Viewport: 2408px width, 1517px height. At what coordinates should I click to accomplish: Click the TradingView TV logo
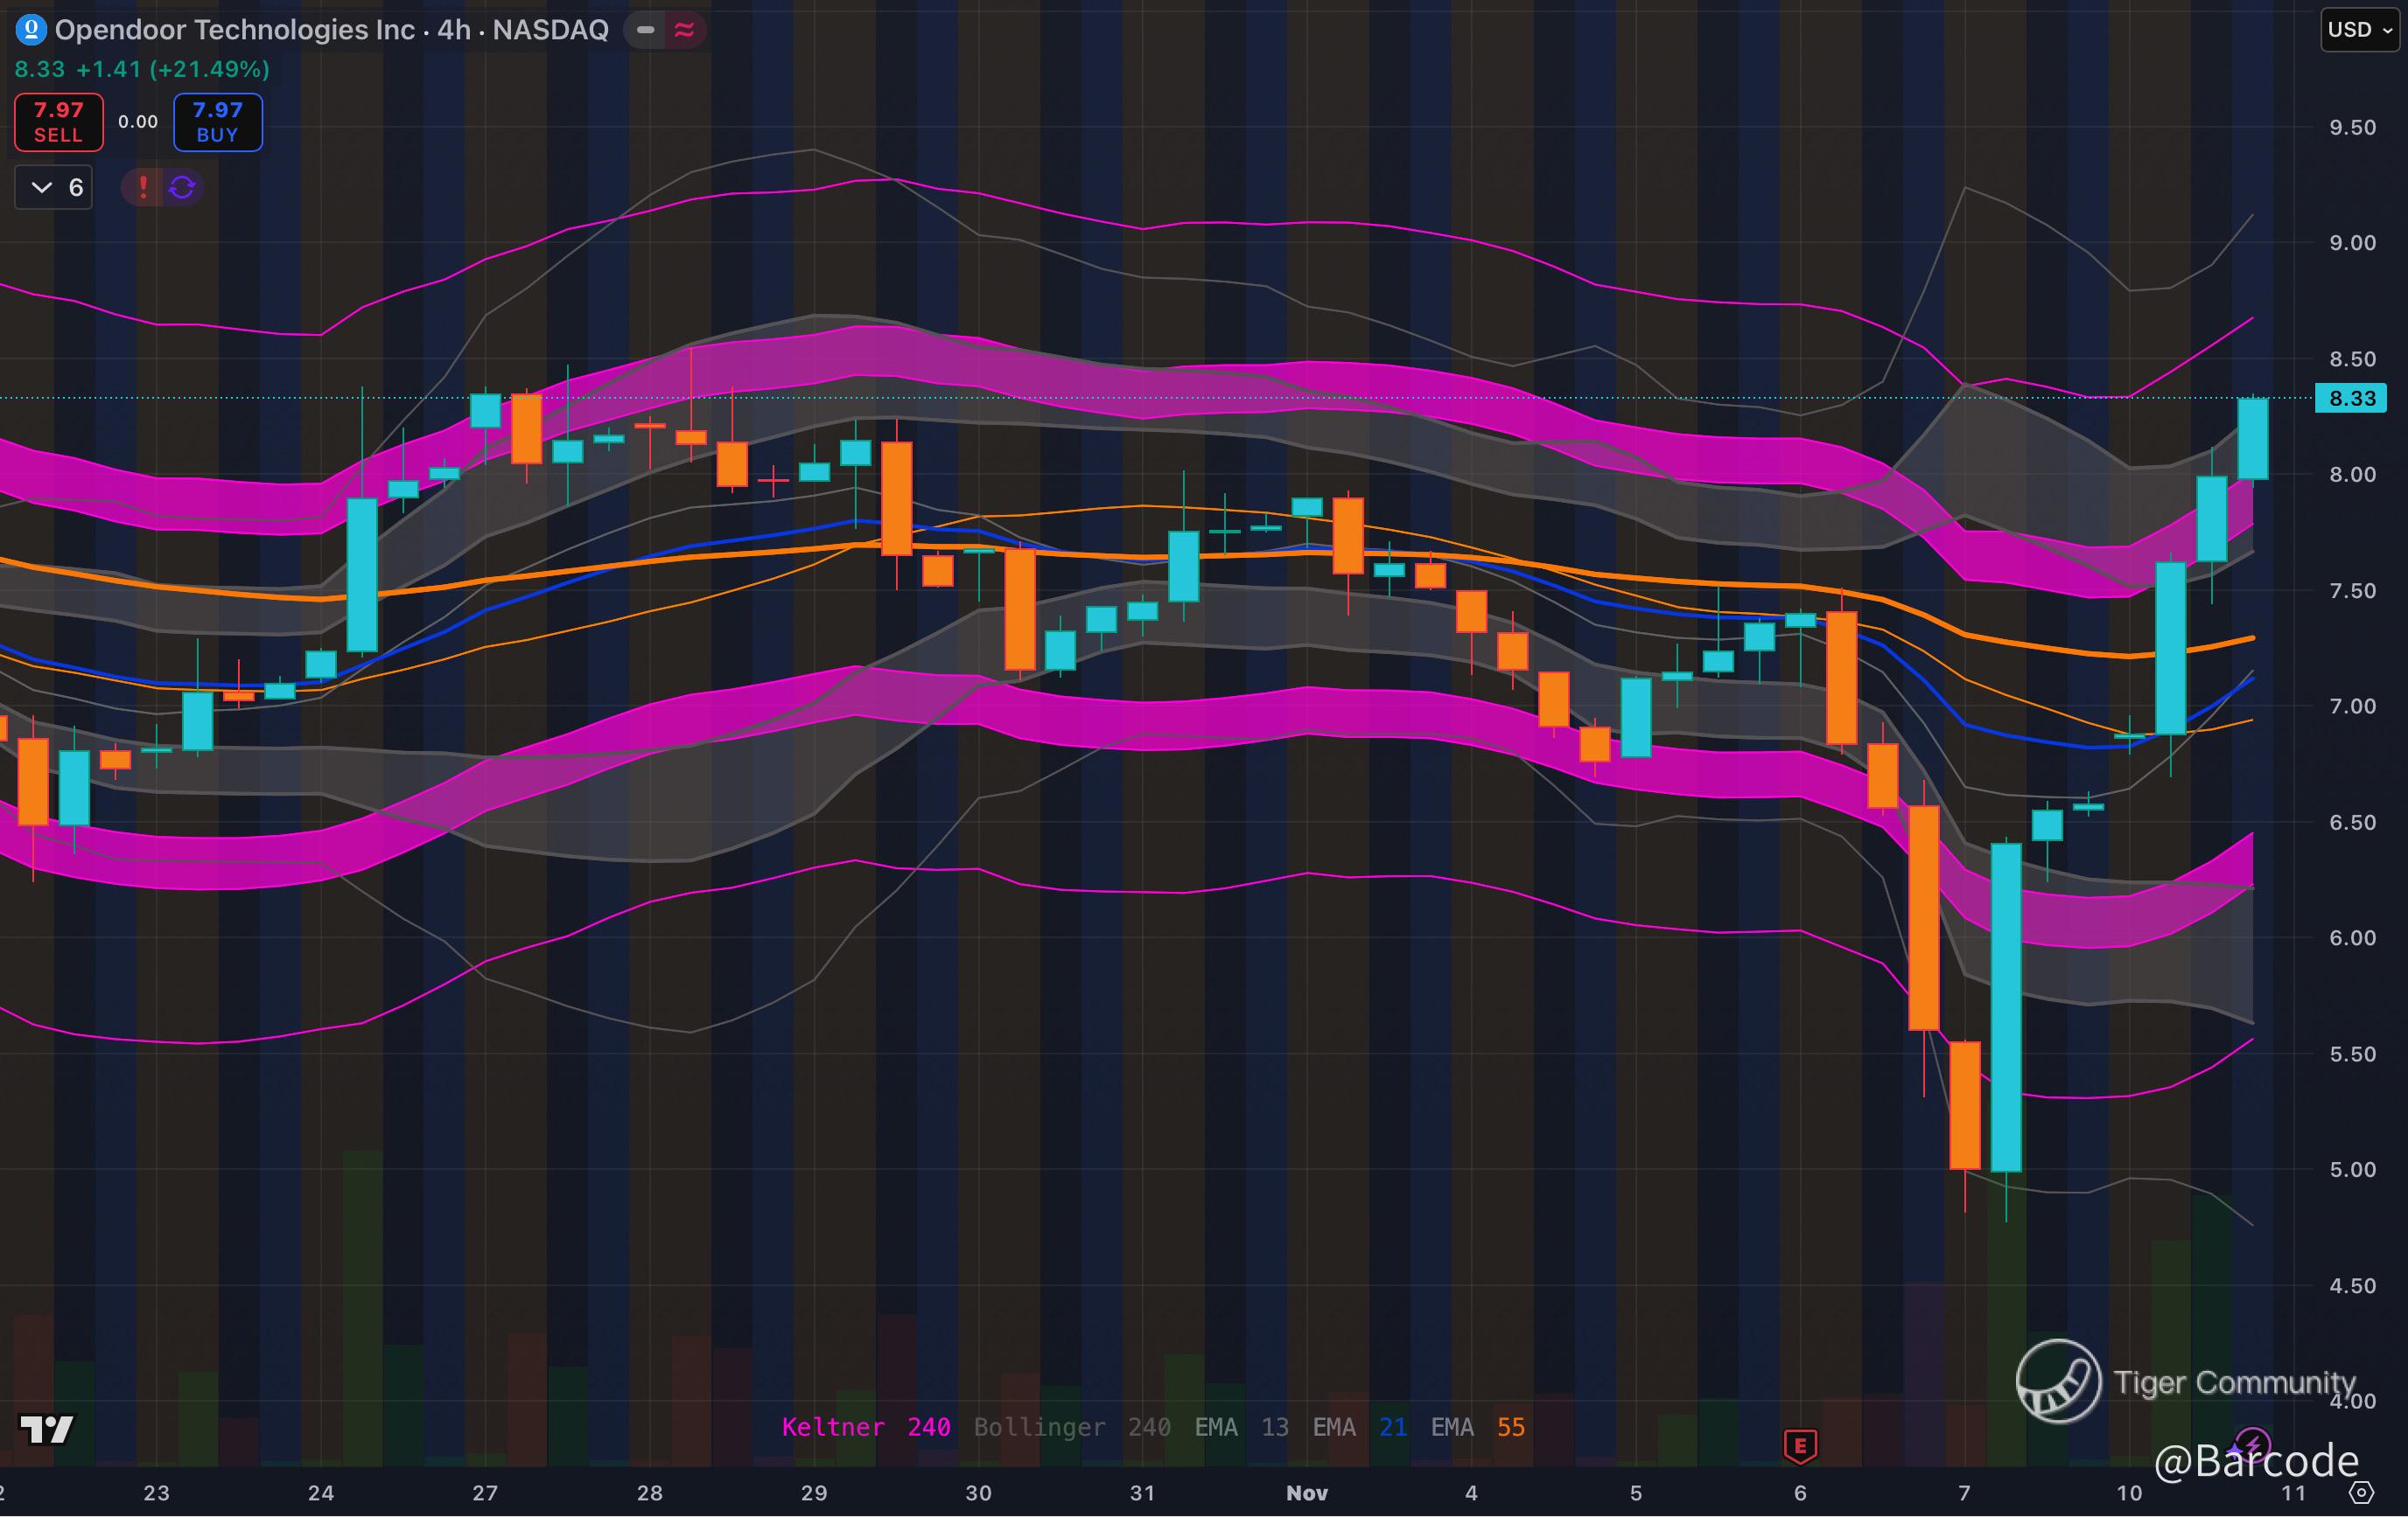[x=46, y=1429]
